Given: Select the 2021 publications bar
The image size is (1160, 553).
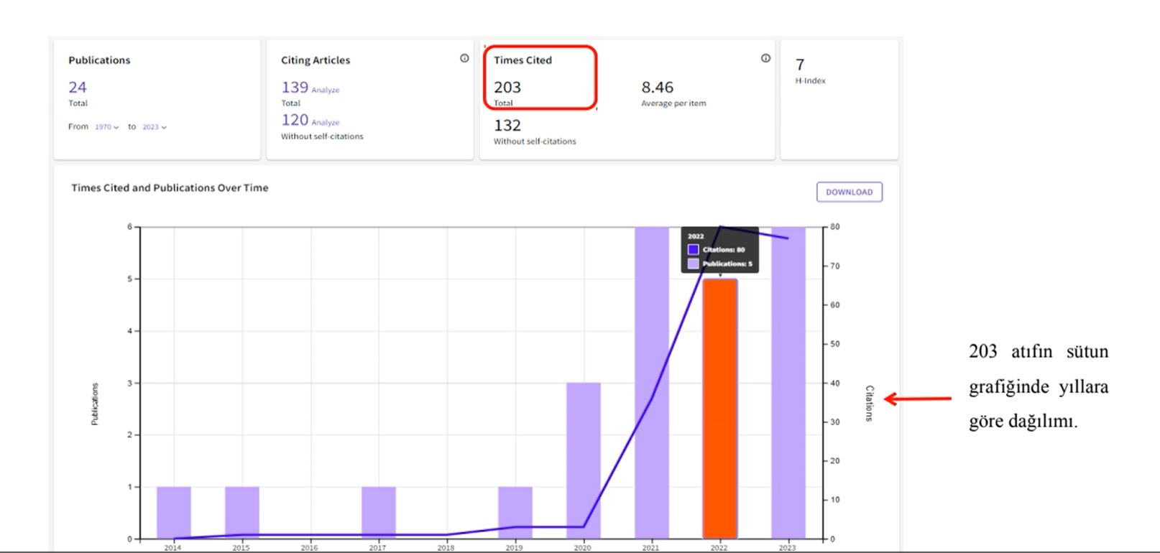Looking at the screenshot, I should (x=651, y=382).
